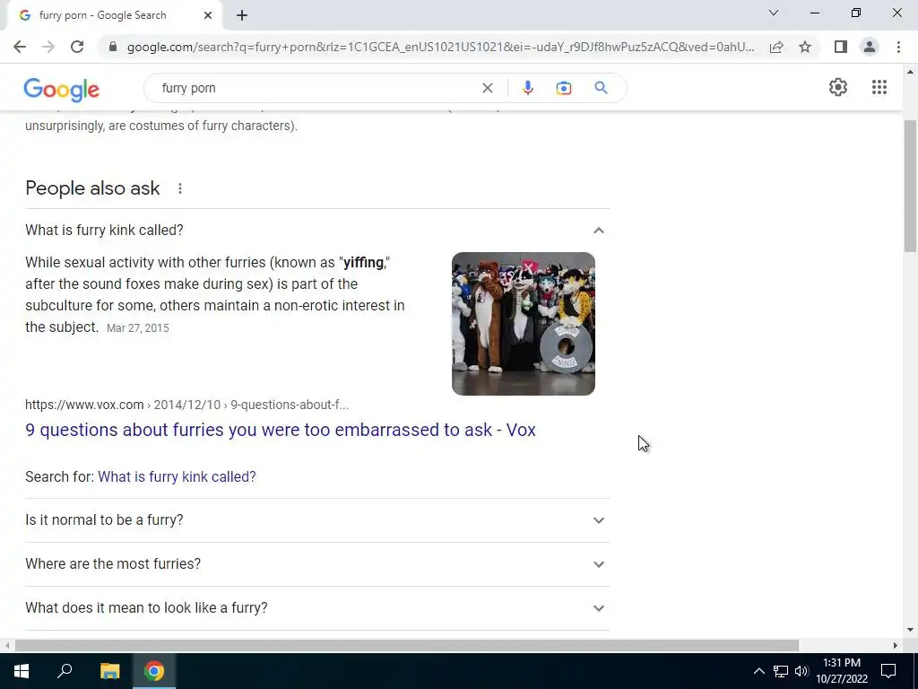Expand "Where are the most furries?"
Viewport: 918px width, 689px height.
316,564
